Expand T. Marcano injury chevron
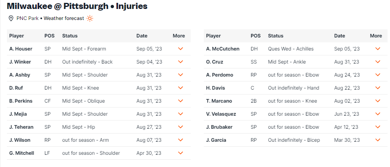The image size is (390, 167). tap(378, 101)
